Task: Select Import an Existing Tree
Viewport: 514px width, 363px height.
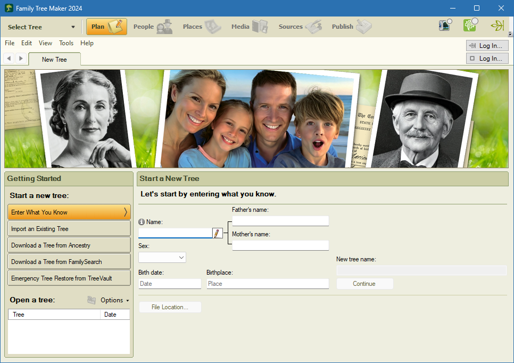Action: 69,228
